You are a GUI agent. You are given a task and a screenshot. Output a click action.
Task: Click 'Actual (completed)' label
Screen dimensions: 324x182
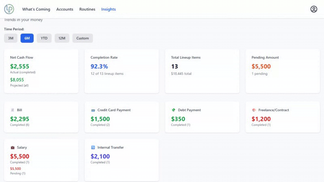coord(23,72)
